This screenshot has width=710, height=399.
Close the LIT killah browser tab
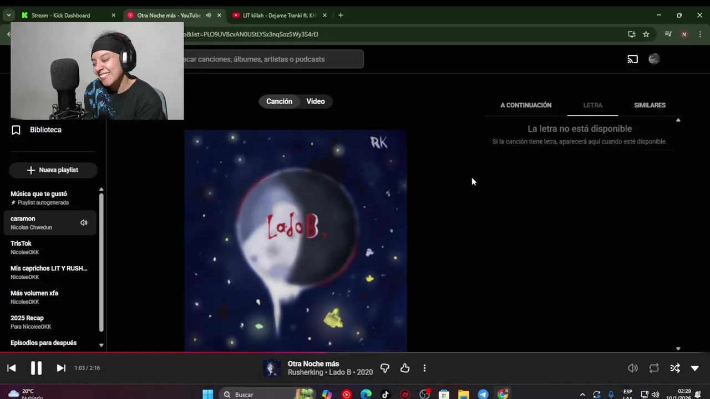coord(324,16)
